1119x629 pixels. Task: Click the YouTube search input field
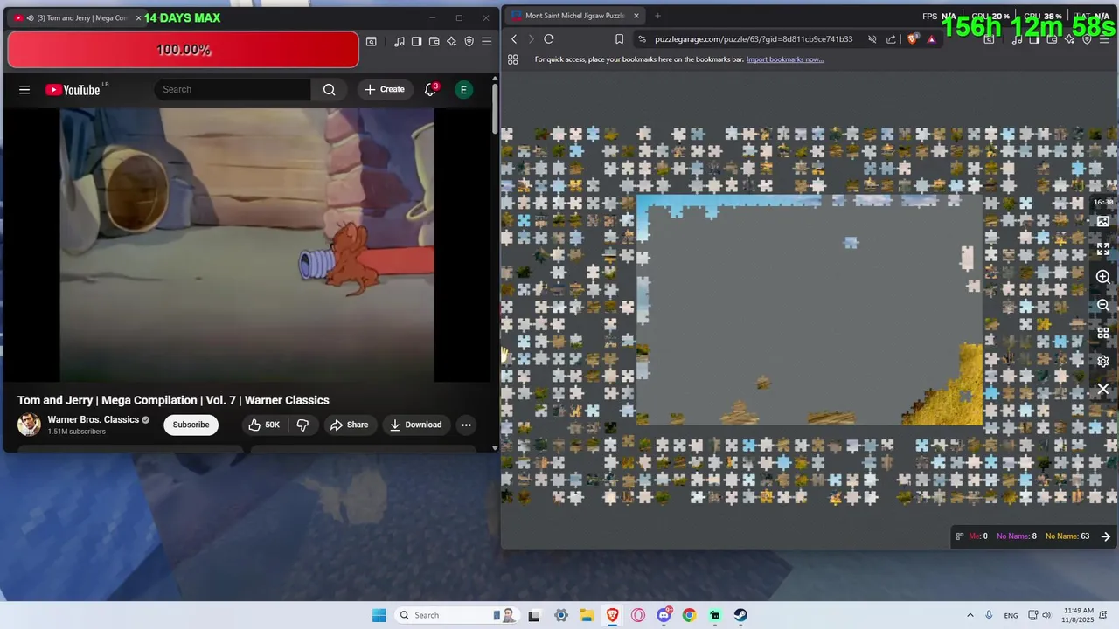233,89
